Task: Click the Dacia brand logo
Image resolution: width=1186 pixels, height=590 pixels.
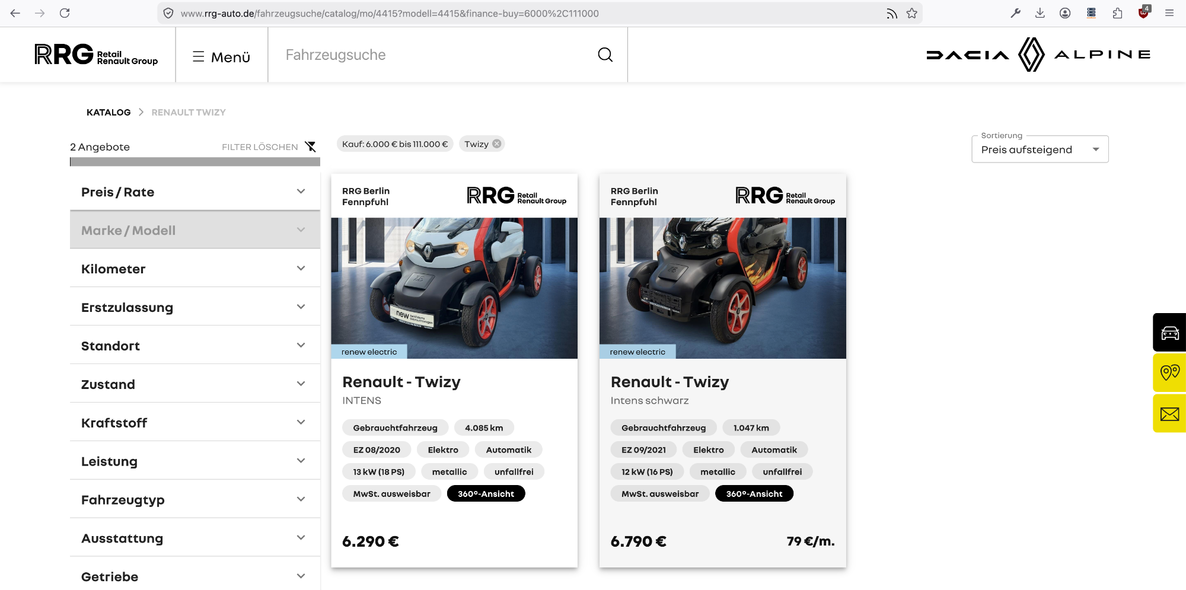Action: coord(968,55)
